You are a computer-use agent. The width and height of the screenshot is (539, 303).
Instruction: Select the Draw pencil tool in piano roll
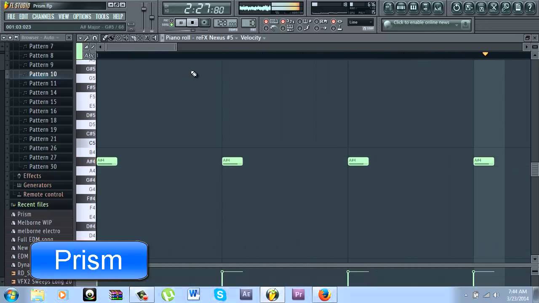pyautogui.click(x=105, y=38)
